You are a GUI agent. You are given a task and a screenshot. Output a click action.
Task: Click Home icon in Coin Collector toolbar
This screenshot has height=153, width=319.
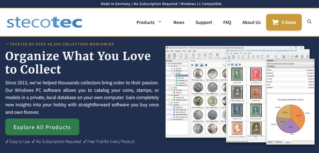[169, 55]
